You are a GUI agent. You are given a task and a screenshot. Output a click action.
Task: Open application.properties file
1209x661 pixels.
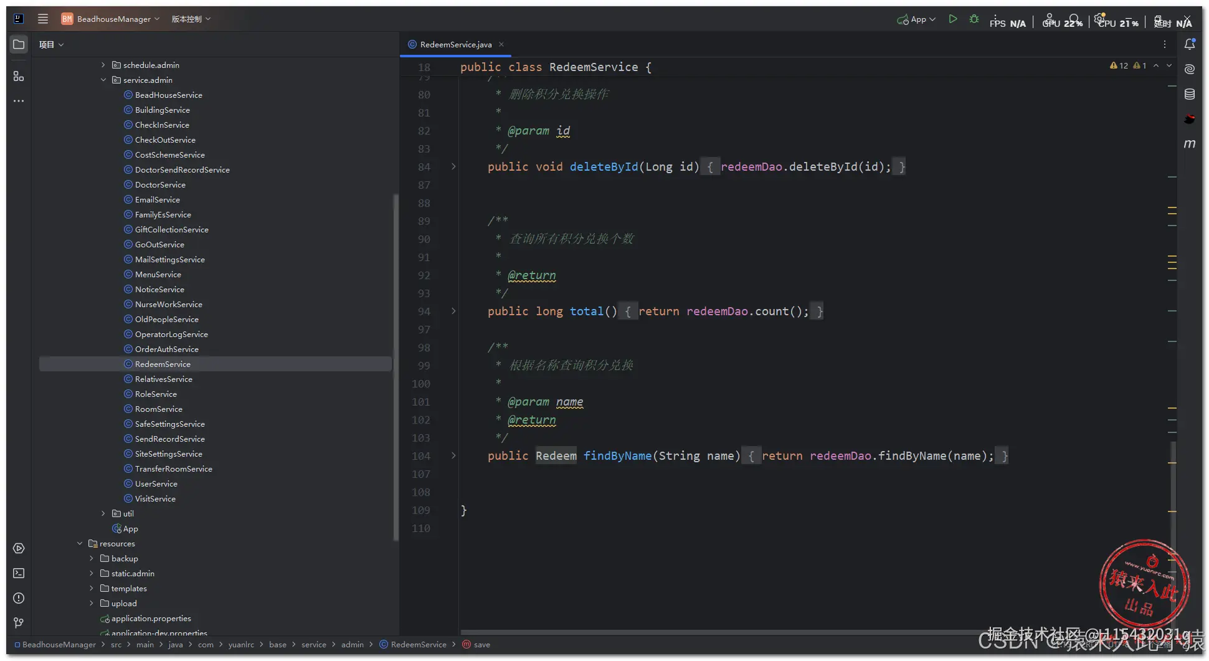tap(151, 619)
